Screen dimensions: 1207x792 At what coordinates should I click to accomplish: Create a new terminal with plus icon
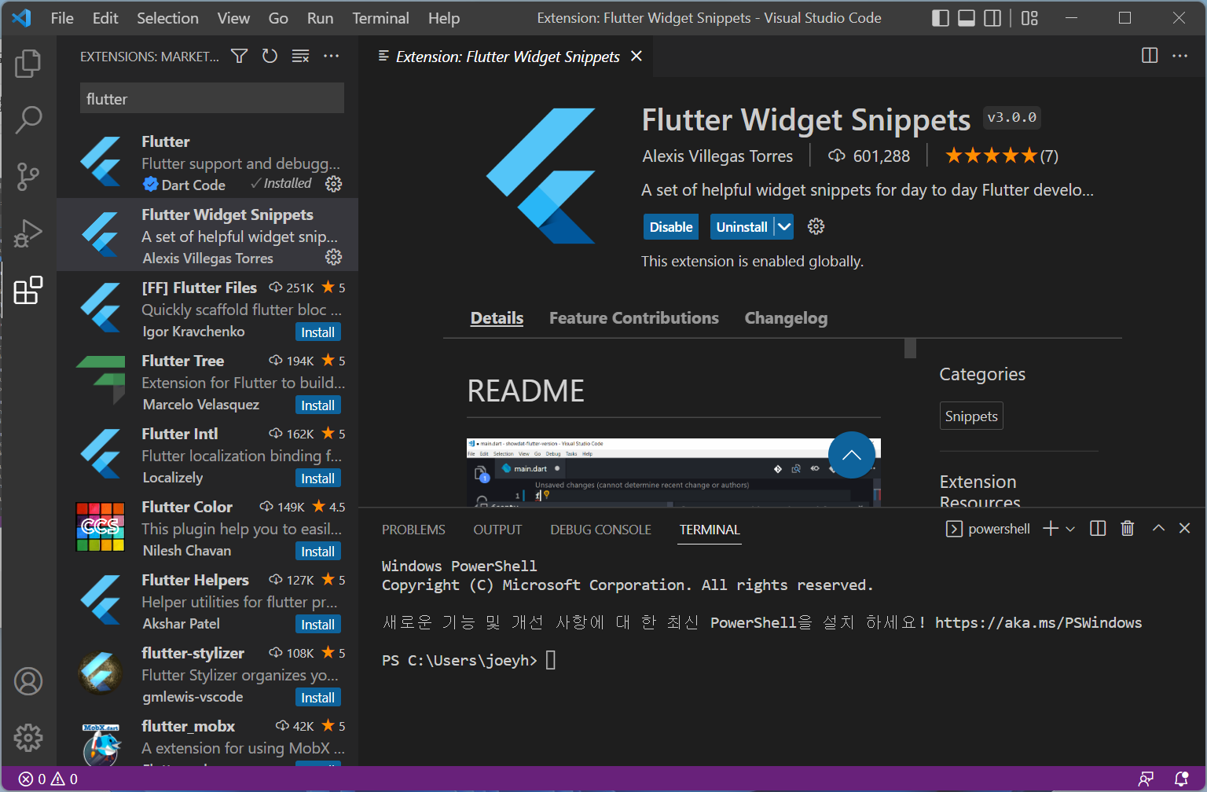click(1051, 529)
